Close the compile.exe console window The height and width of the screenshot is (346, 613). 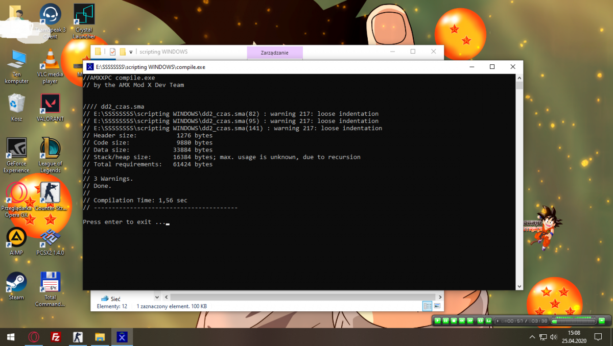click(513, 67)
